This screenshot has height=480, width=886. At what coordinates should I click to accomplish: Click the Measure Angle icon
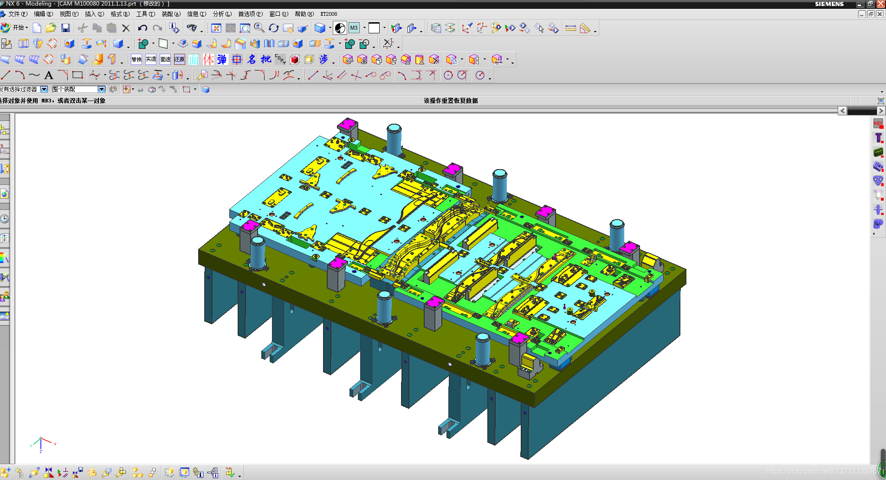click(x=585, y=28)
